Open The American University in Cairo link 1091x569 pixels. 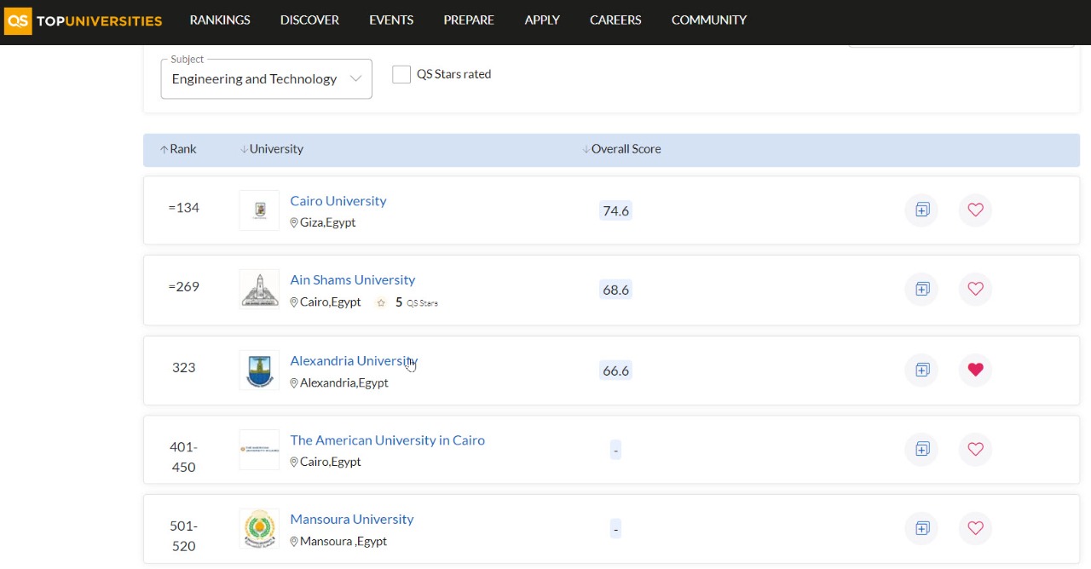click(x=387, y=440)
